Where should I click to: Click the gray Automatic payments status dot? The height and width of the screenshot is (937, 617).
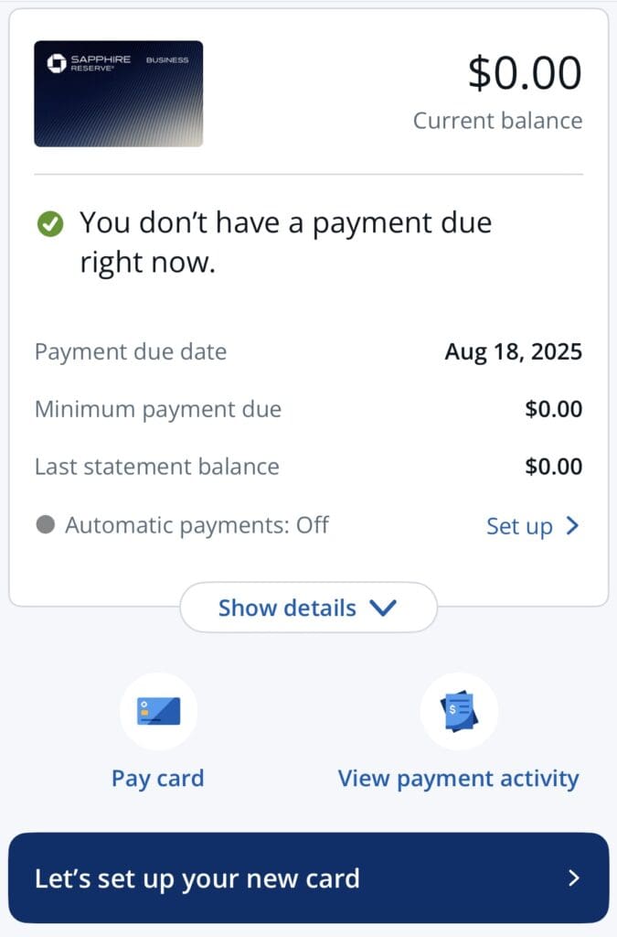coord(45,525)
